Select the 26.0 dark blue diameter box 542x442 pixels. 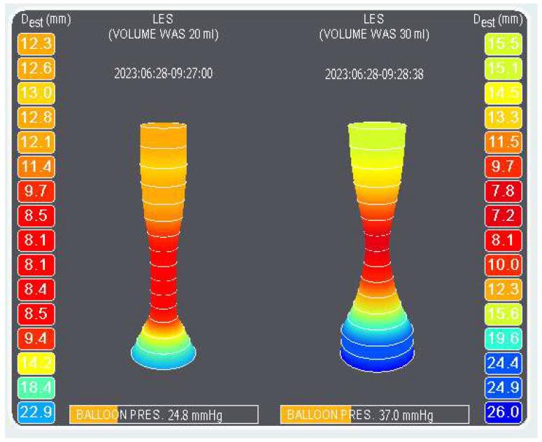coord(503,412)
